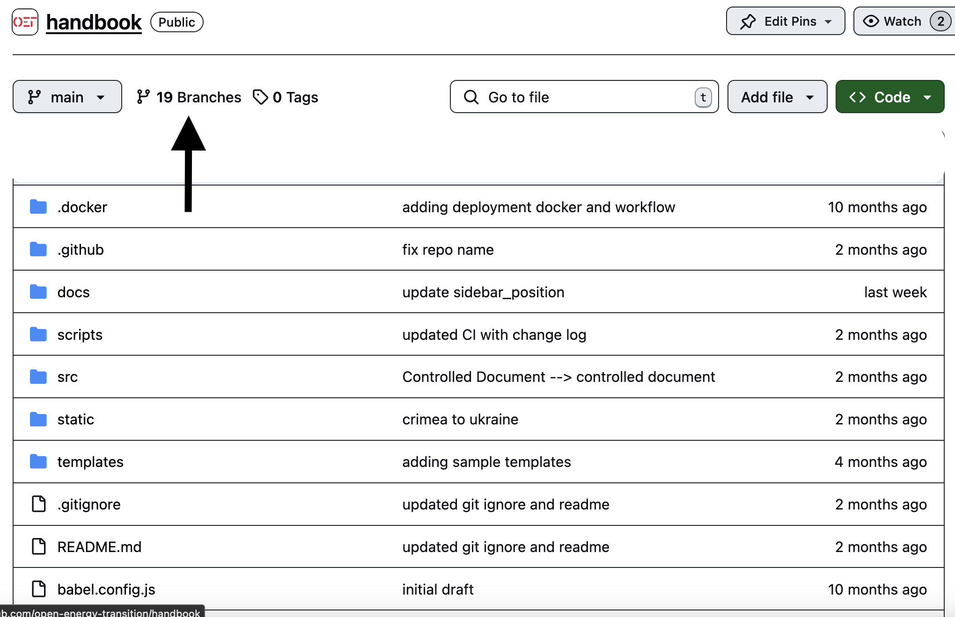955x617 pixels.
Task: Click the OET organization logo icon
Action: (25, 22)
